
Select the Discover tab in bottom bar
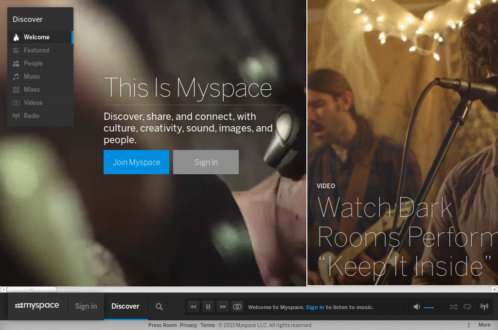[x=125, y=306]
